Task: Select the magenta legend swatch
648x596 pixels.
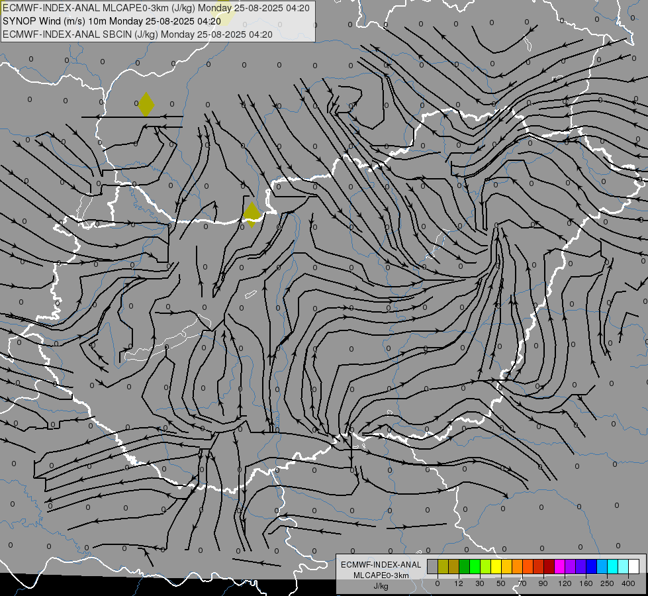Action: click(559, 567)
